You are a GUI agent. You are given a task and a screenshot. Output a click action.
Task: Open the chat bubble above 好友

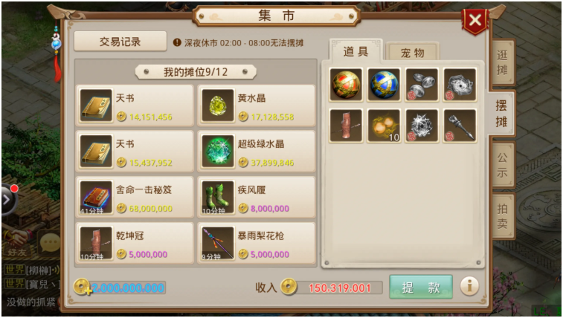[50, 242]
